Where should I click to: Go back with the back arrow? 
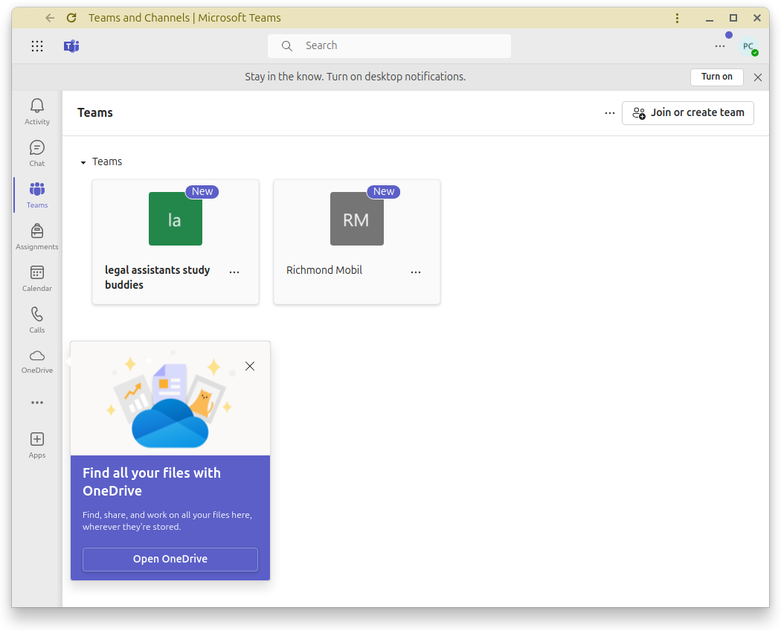pyautogui.click(x=49, y=18)
